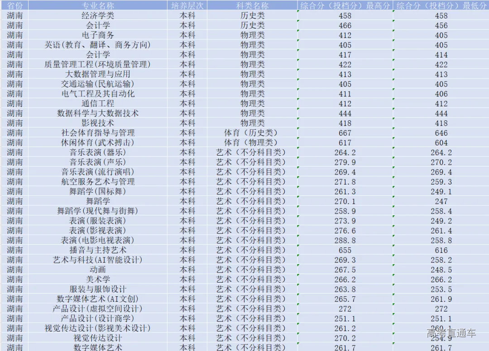489x351 pixels.
Task: Click the 省份 column header
Action: click(x=15, y=5)
